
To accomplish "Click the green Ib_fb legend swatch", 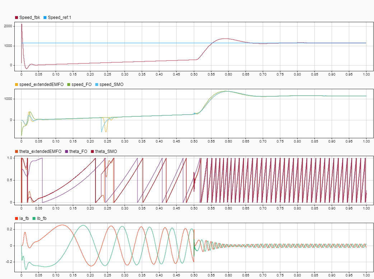I will tap(34, 218).
